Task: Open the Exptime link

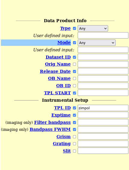Action: point(61,115)
